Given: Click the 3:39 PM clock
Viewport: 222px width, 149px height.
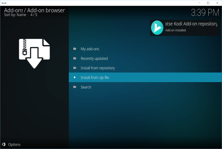Looking at the screenshot, I should point(205,13).
